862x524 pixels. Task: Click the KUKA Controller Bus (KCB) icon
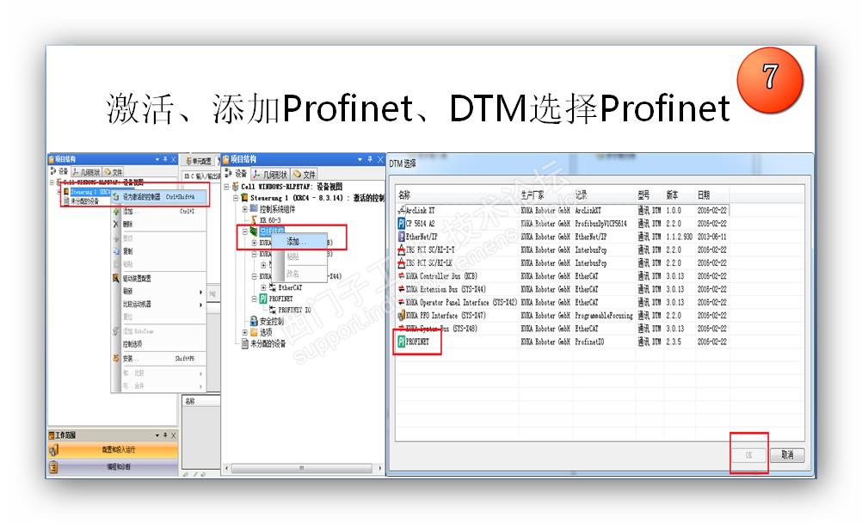point(401,276)
